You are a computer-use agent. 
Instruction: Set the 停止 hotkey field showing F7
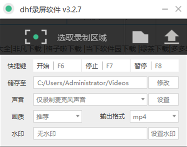click(106, 66)
